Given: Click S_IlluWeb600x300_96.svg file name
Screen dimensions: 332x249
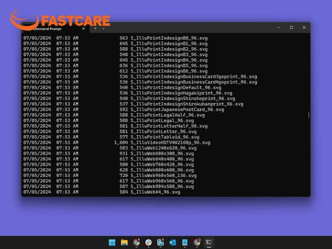Looking at the screenshot, I should point(162,154).
